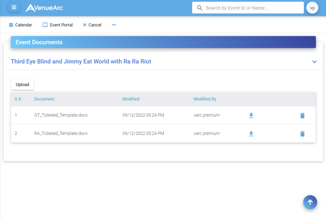Download RA_Ticketed_Template.docx
The width and height of the screenshot is (326, 219).
pyautogui.click(x=251, y=133)
